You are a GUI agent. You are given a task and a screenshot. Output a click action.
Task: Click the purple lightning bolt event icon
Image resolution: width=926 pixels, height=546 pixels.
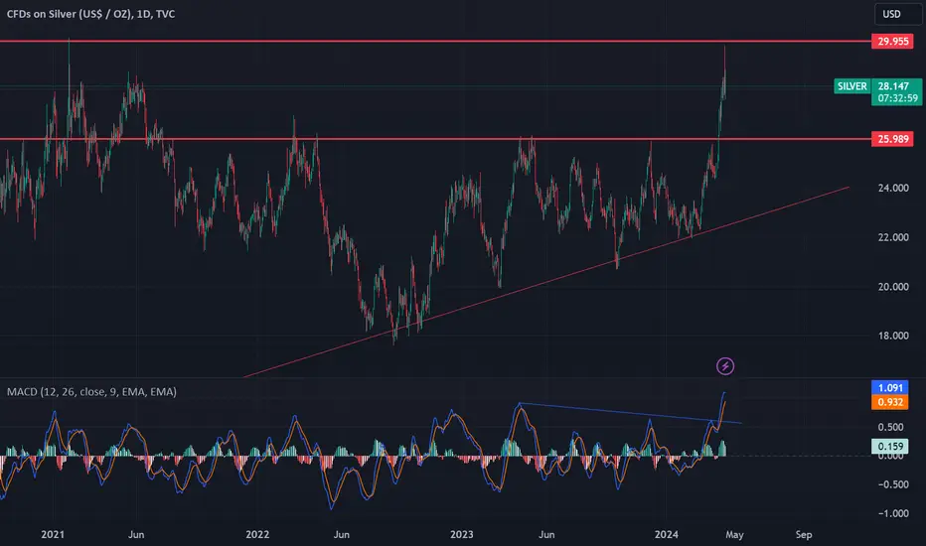[x=725, y=366]
